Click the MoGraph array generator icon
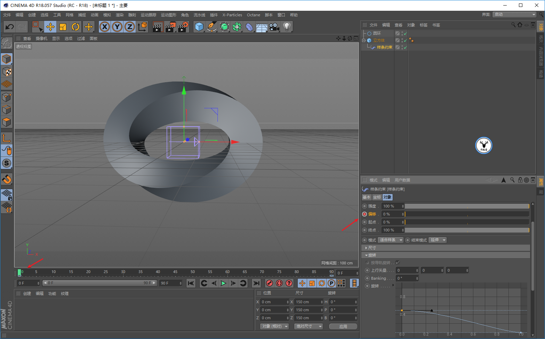The width and height of the screenshot is (545, 339). [237, 27]
